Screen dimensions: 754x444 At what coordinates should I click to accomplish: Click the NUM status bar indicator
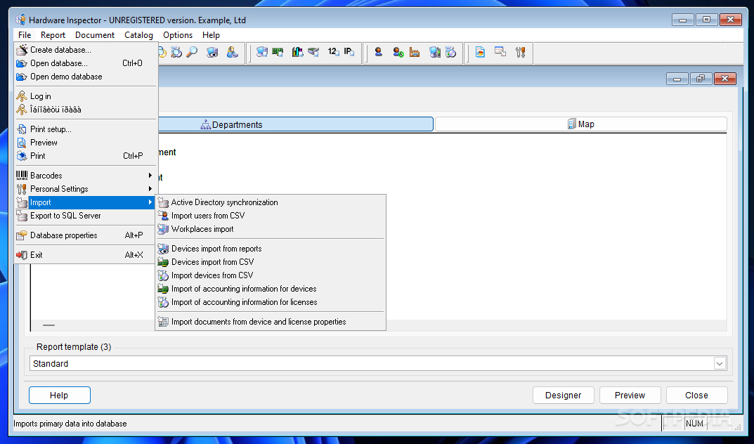tap(694, 424)
